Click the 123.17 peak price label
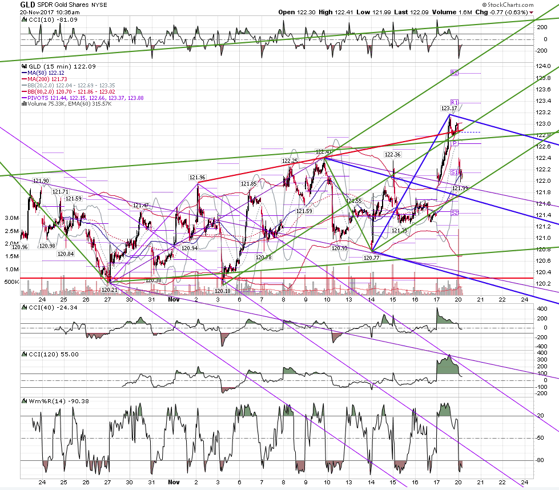Screen dimensions: 559x490 point(449,109)
